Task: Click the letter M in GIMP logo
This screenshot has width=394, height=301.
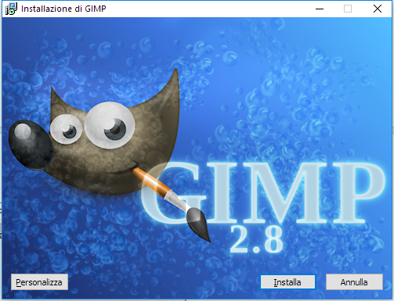Action: click(281, 193)
